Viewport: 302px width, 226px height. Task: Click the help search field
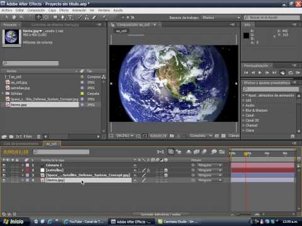click(x=272, y=18)
